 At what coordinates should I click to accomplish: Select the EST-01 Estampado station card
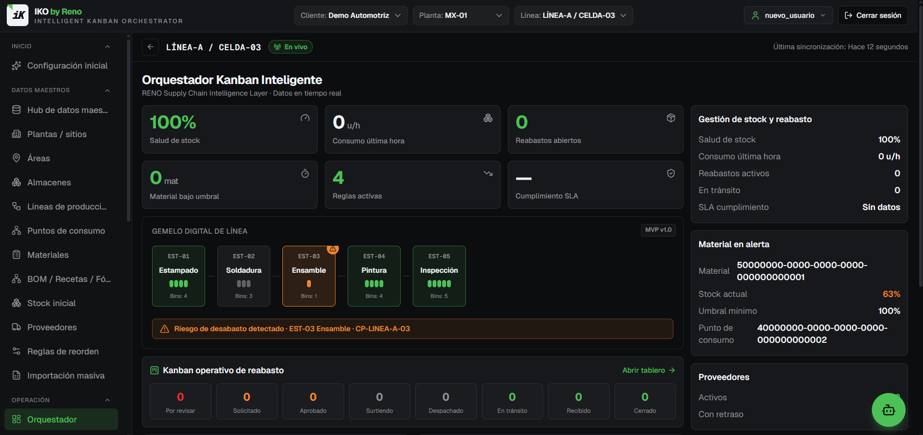pyautogui.click(x=179, y=276)
